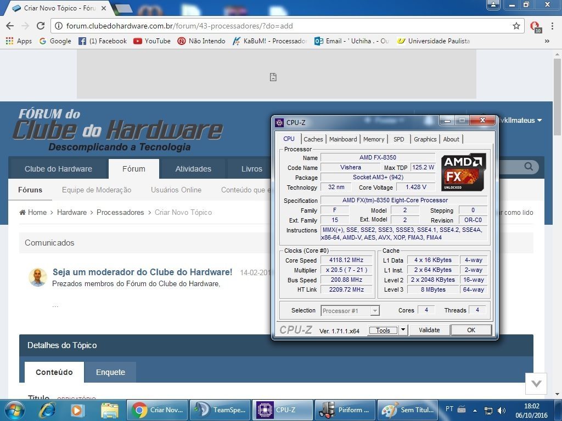Screen dimensions: 562x421
Task: Open Windows Explorer folder taskbar icon
Action: [x=109, y=410]
